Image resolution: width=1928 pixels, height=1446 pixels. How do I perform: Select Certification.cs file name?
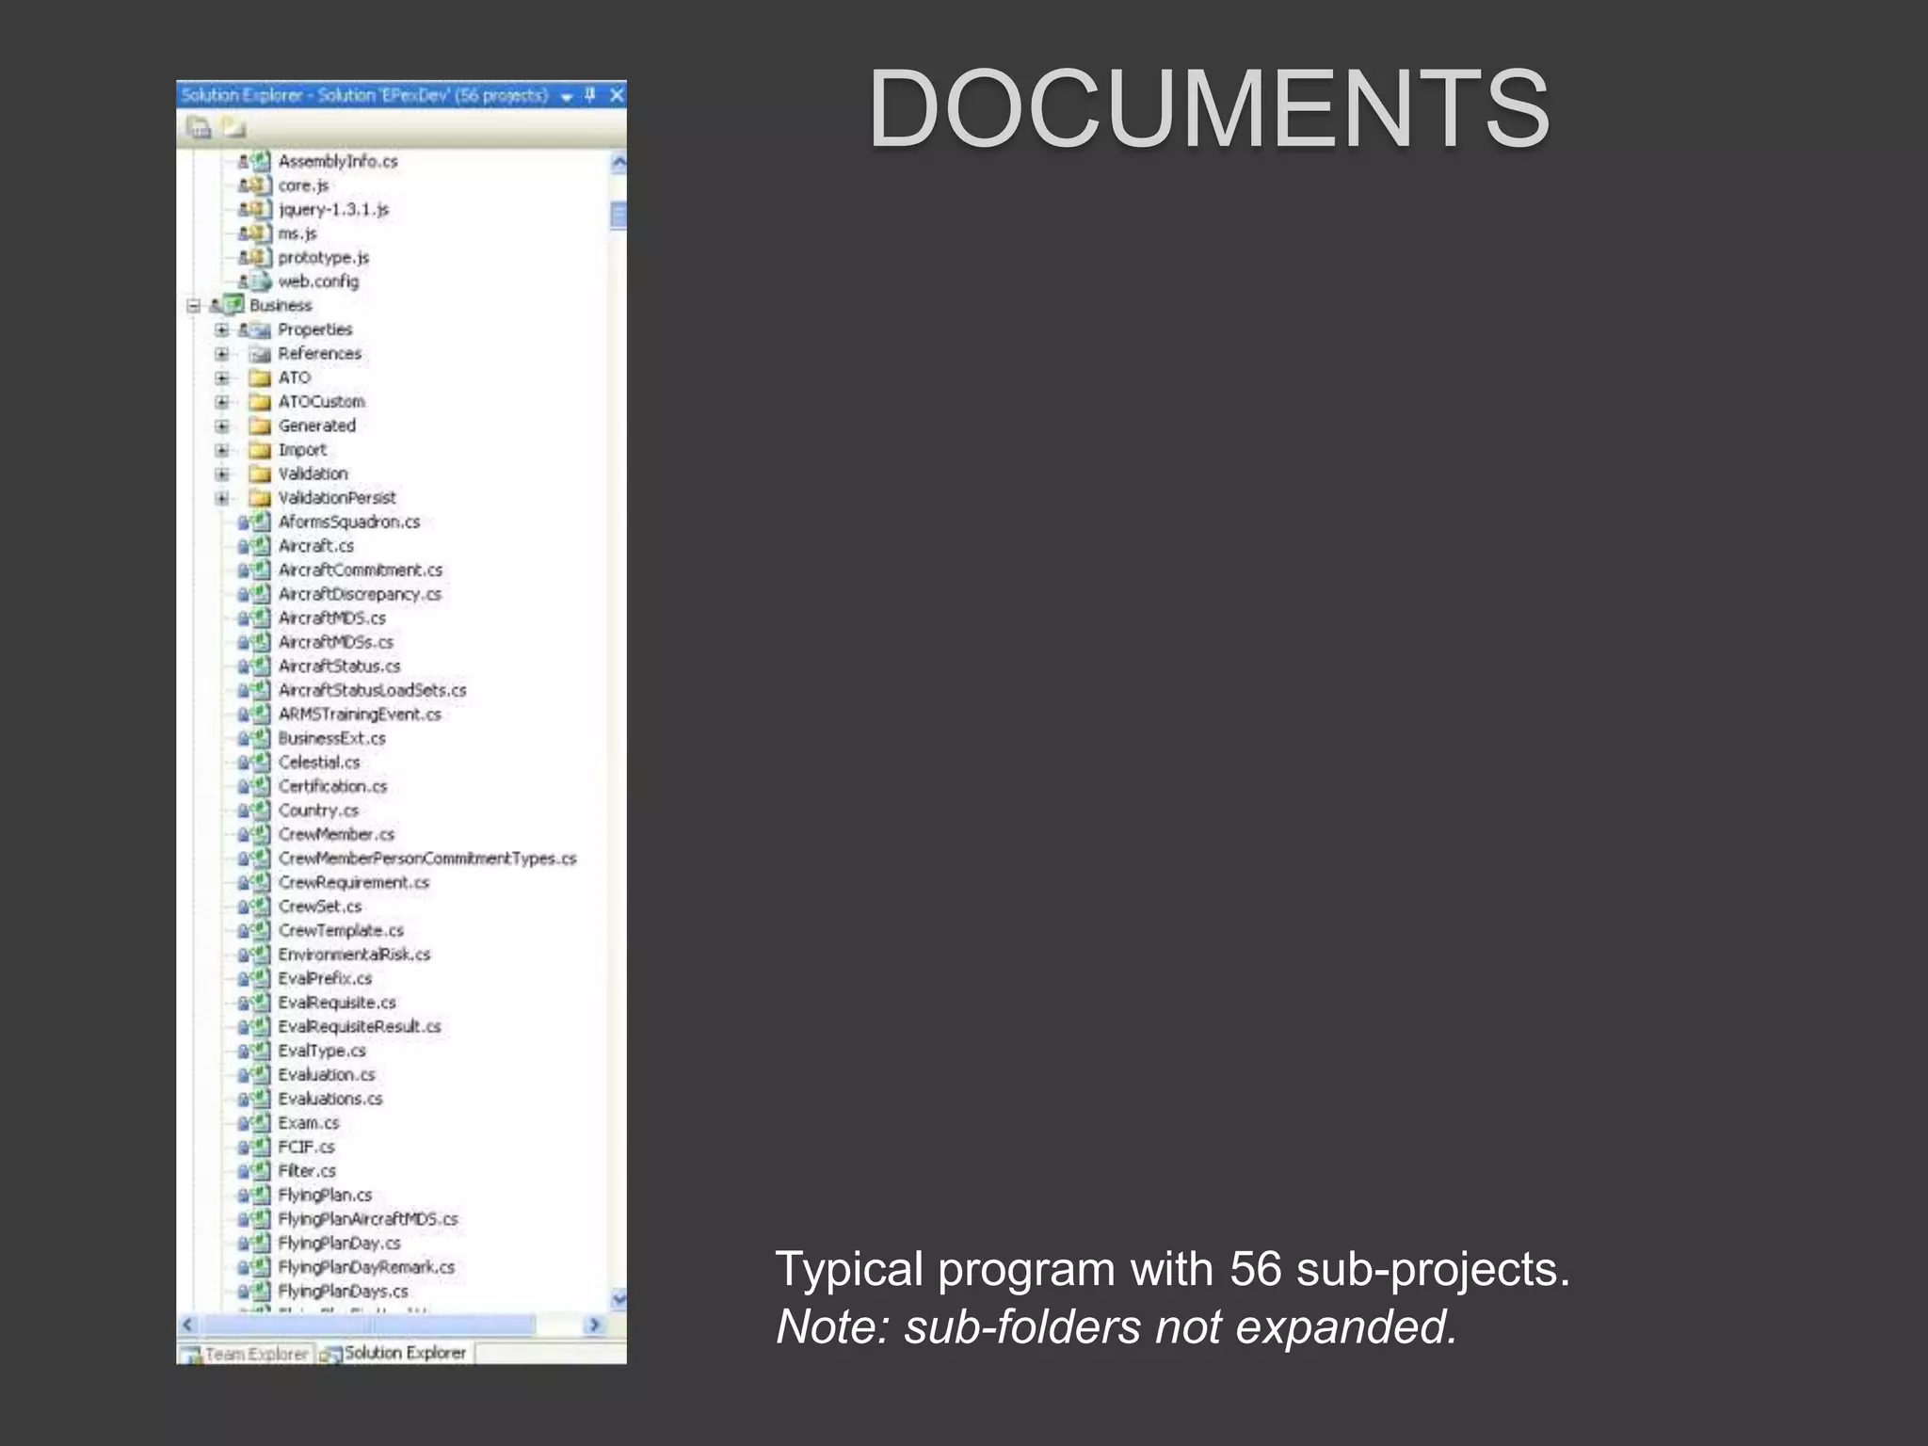pos(333,786)
